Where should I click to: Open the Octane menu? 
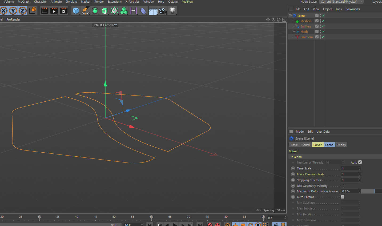pyautogui.click(x=173, y=2)
